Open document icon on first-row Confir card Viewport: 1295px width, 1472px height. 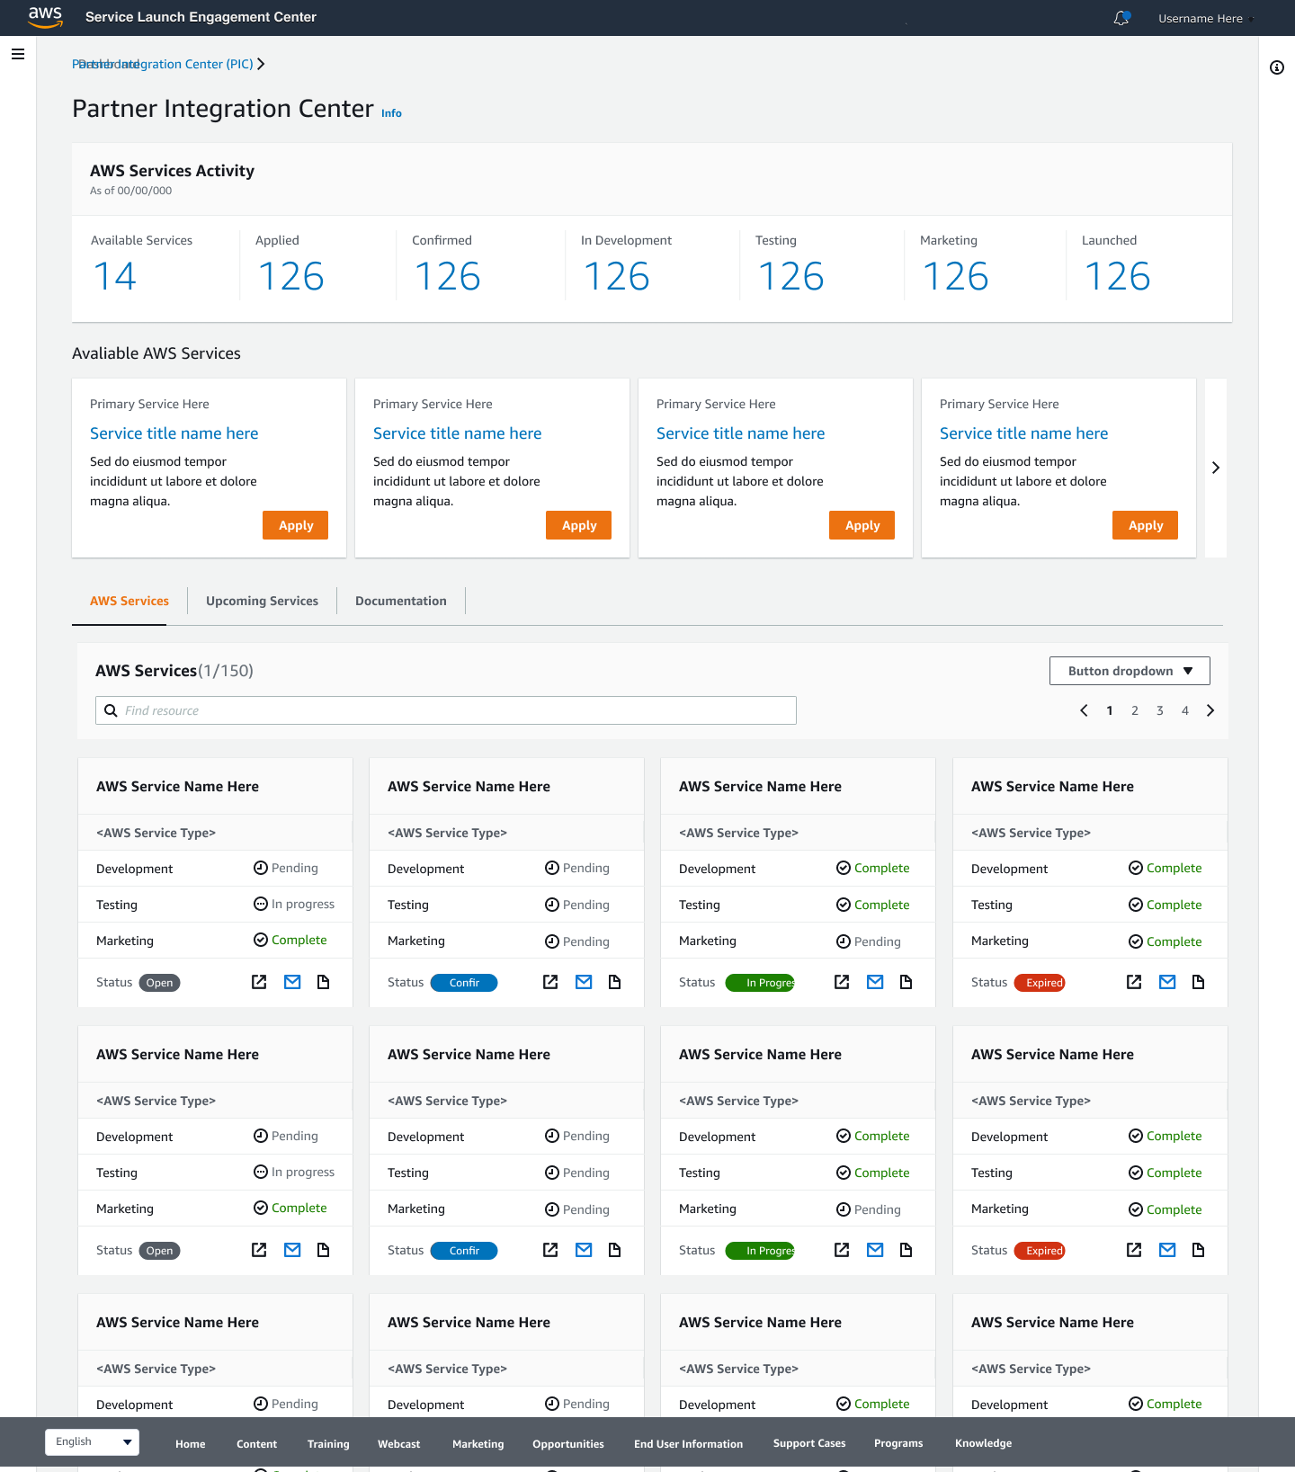[614, 982]
